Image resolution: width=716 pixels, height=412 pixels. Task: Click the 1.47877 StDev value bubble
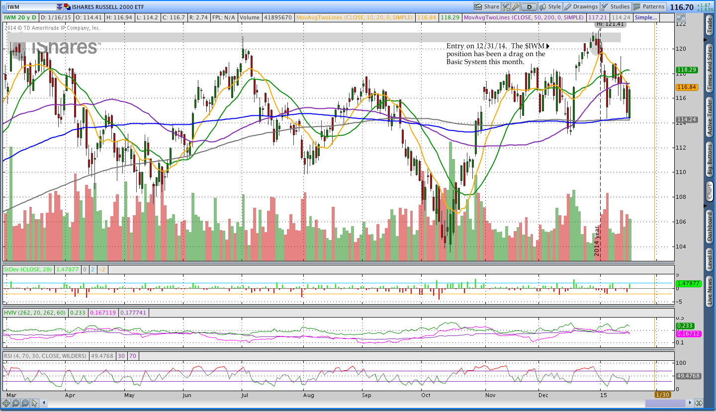coord(688,283)
